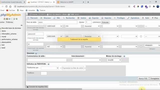Click Nouvelle base de données

[x=11, y=28]
